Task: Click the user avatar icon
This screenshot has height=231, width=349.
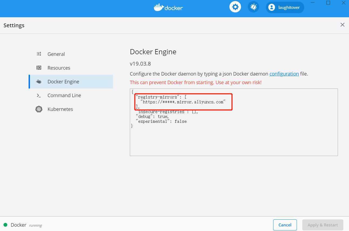Action: point(272,7)
